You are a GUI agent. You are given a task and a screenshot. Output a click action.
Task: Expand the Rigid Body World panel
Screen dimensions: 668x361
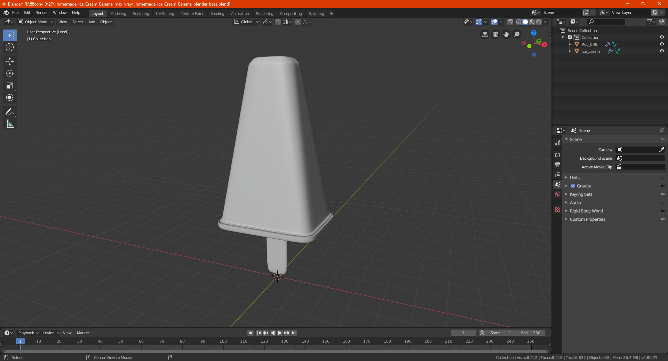tap(586, 211)
